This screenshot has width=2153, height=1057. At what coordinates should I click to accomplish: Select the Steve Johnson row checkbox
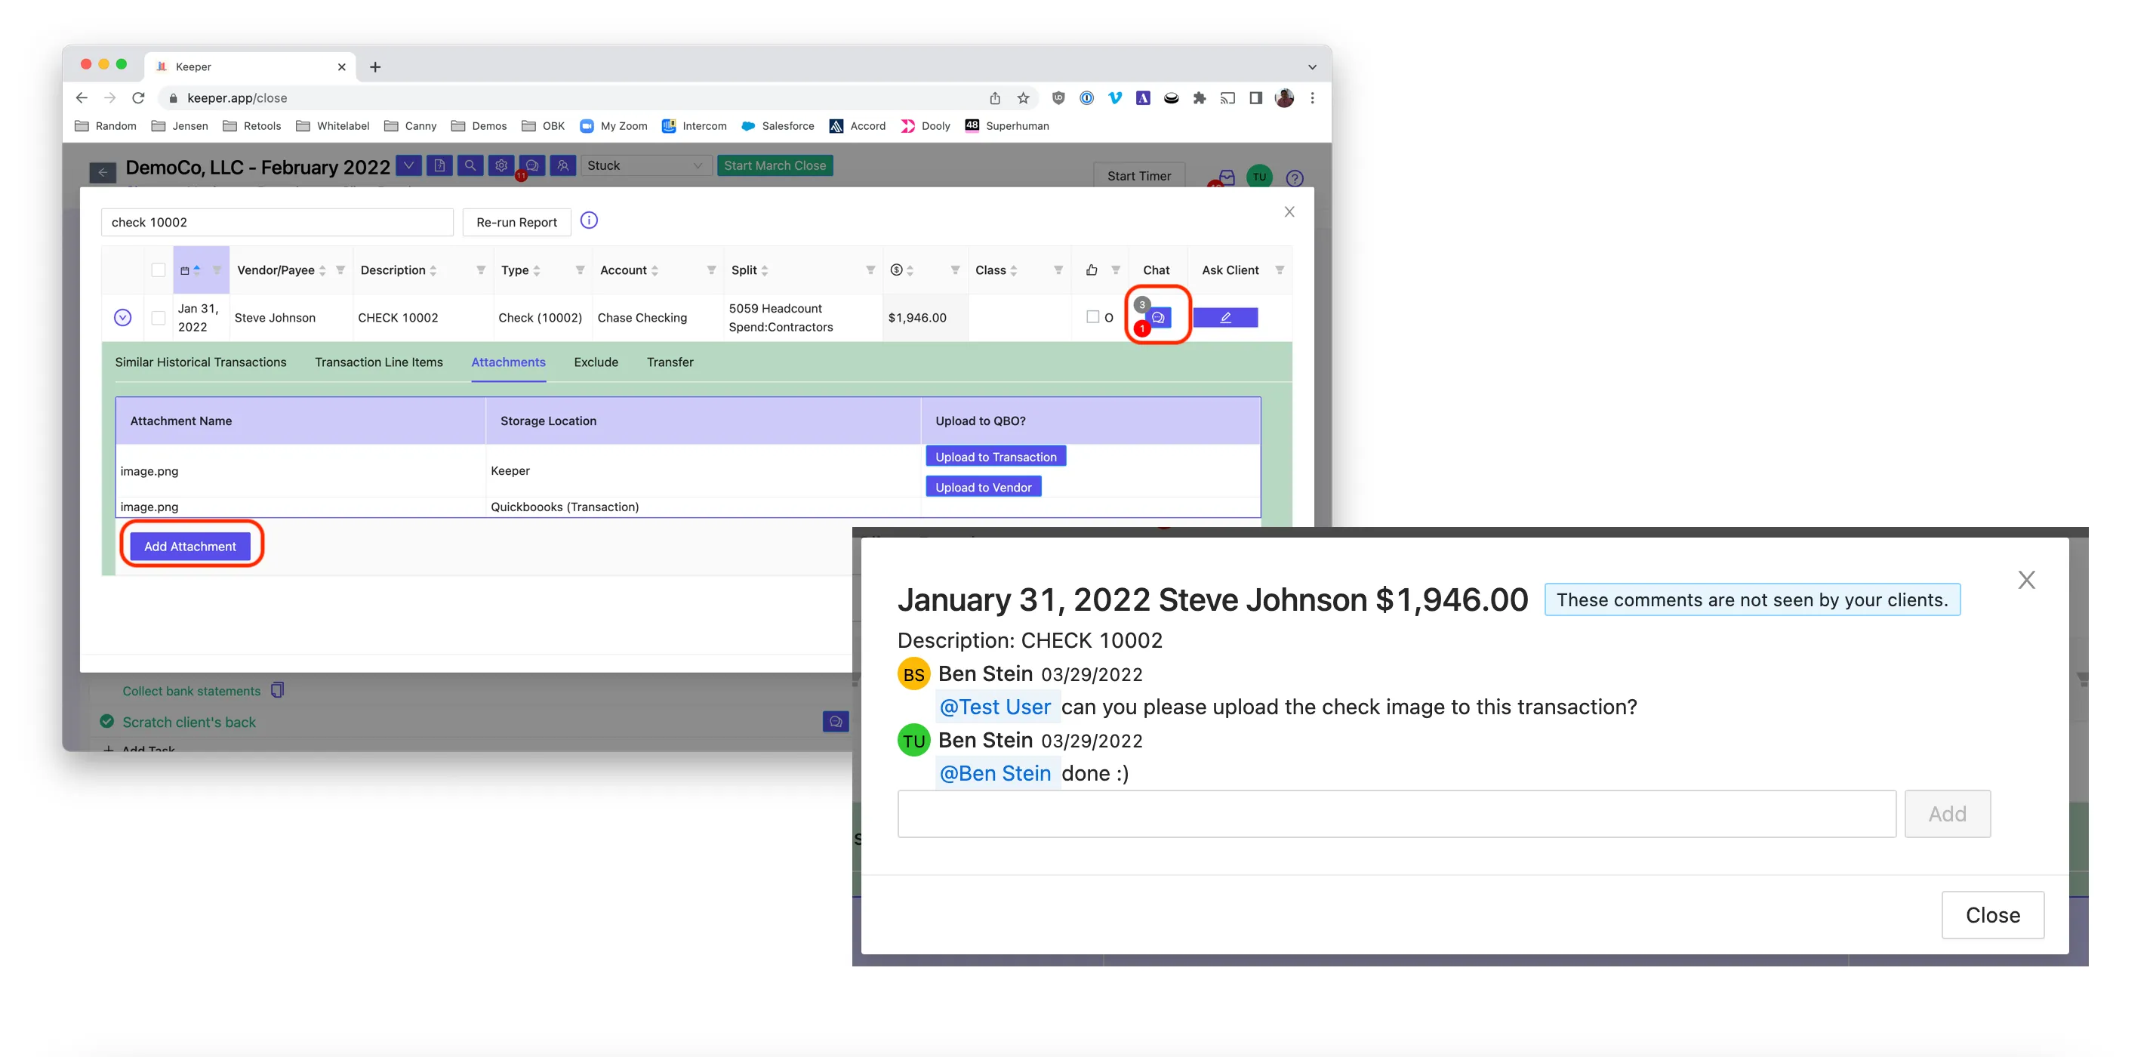pos(158,318)
